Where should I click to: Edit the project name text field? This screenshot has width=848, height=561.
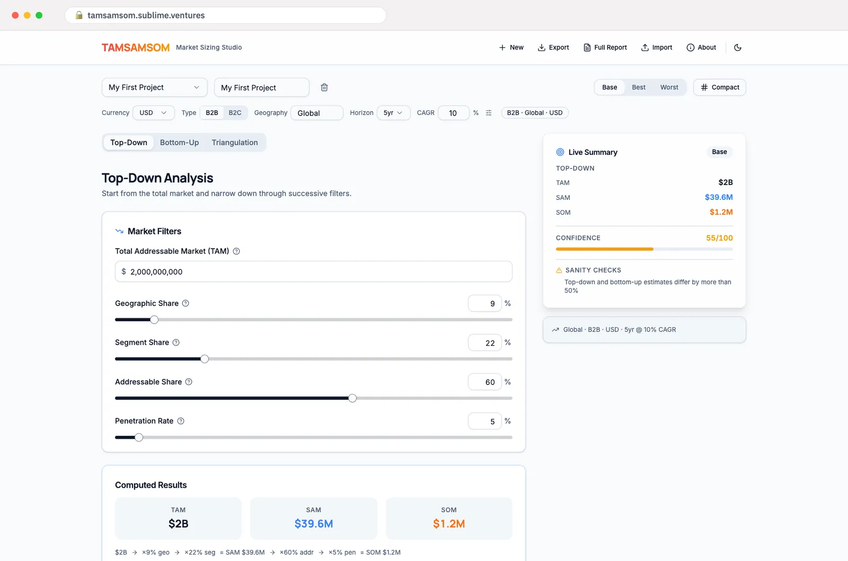(x=262, y=87)
